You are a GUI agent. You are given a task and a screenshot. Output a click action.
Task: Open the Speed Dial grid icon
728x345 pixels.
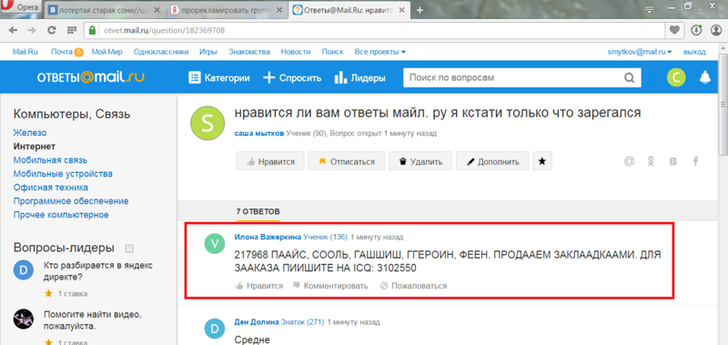[72, 30]
